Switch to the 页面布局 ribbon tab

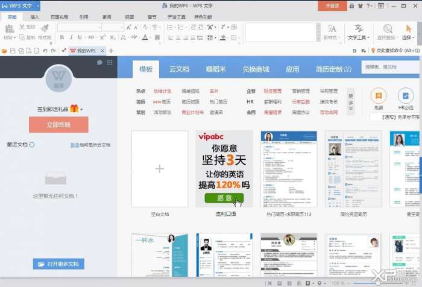[59, 17]
